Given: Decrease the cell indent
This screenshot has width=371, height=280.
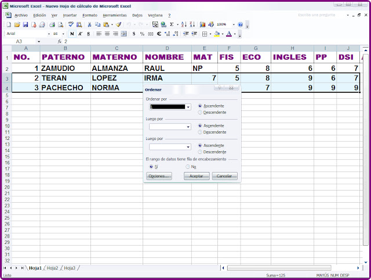Looking at the screenshot, I should [x=186, y=34].
